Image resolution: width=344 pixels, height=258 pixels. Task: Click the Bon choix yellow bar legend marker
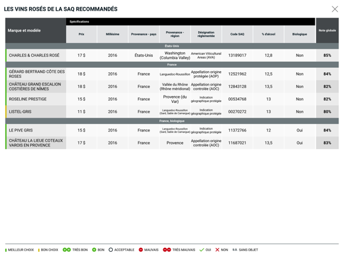[39, 250]
